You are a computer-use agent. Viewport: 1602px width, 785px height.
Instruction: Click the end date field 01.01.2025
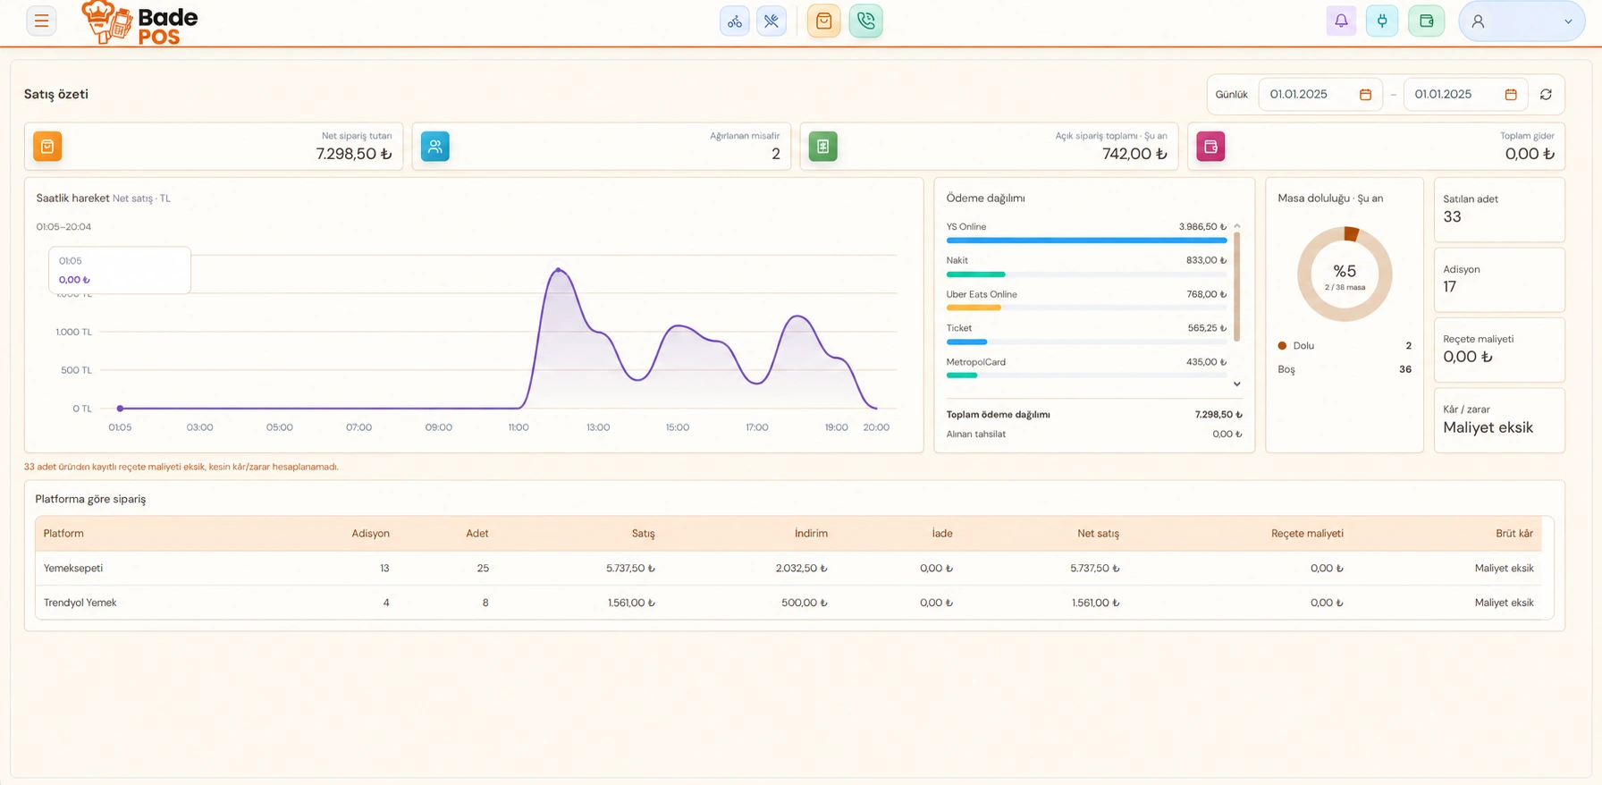[x=1465, y=95]
